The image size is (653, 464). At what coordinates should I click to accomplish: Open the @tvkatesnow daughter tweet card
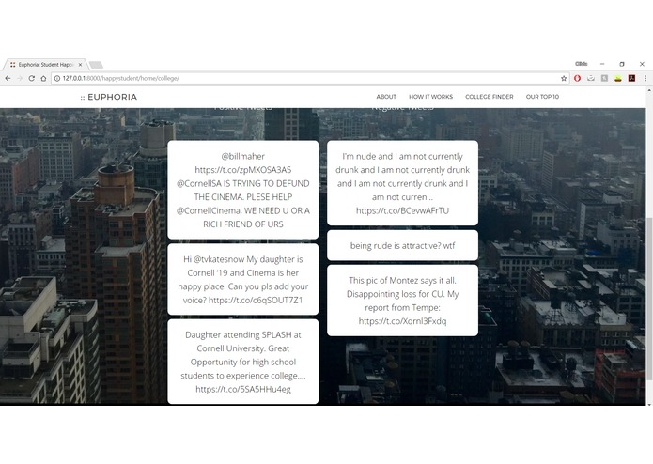click(242, 279)
